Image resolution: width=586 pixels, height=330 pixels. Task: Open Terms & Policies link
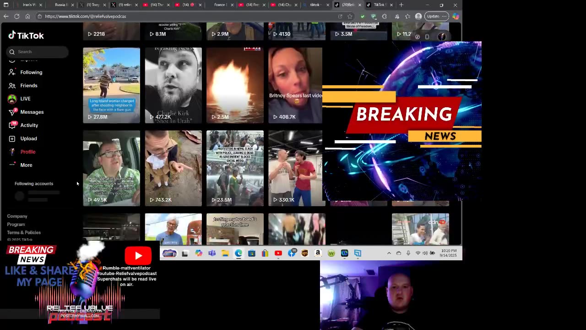tap(24, 233)
